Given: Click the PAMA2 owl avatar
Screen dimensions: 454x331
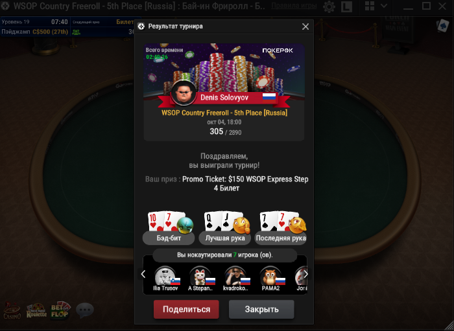Looking at the screenshot, I should tap(270, 276).
